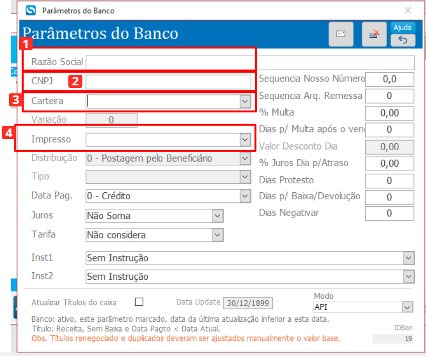Click the envelope icon button in header
Viewport: 426px width, 356px height.
pyautogui.click(x=341, y=34)
